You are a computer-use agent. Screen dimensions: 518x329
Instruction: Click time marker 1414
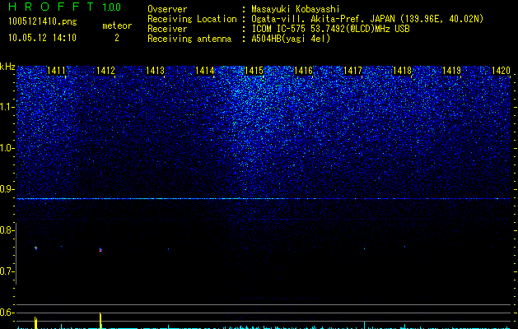[x=204, y=71]
